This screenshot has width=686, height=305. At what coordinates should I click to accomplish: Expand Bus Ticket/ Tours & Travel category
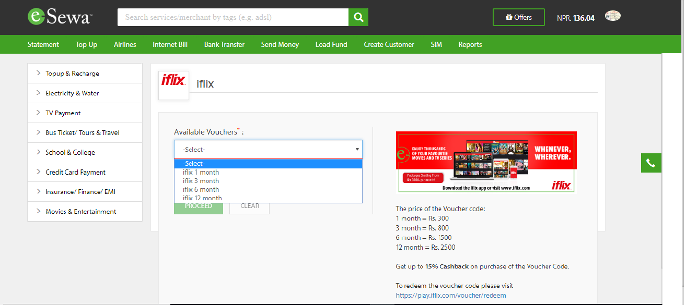(85, 133)
